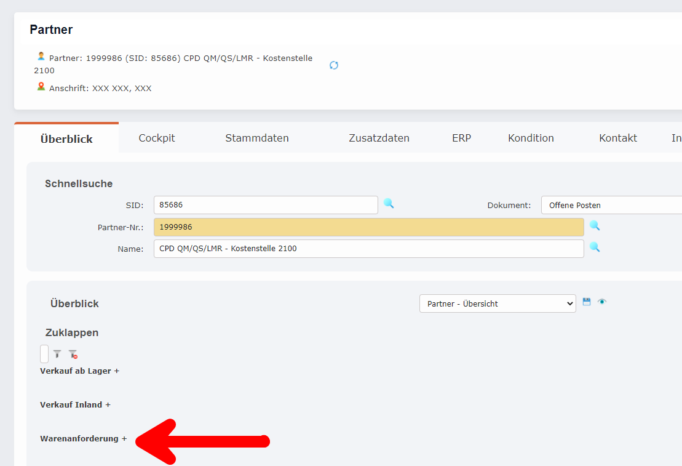Save the current view with the diskette icon
Image resolution: width=682 pixels, height=466 pixels.
[587, 302]
